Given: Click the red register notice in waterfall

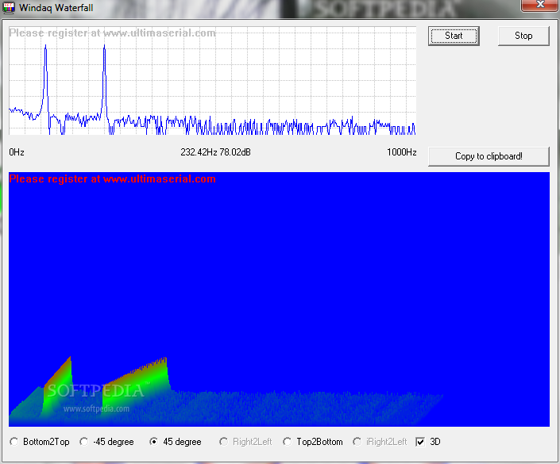Looking at the screenshot, I should coord(113,178).
